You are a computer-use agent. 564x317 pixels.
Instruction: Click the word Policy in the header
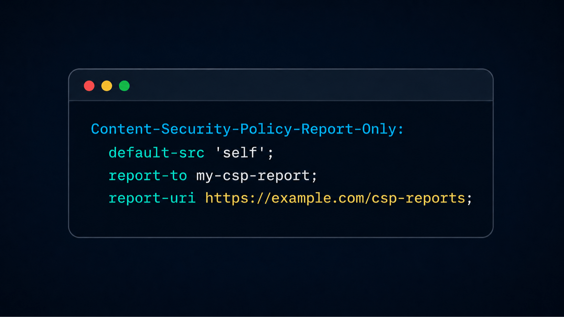click(x=266, y=129)
